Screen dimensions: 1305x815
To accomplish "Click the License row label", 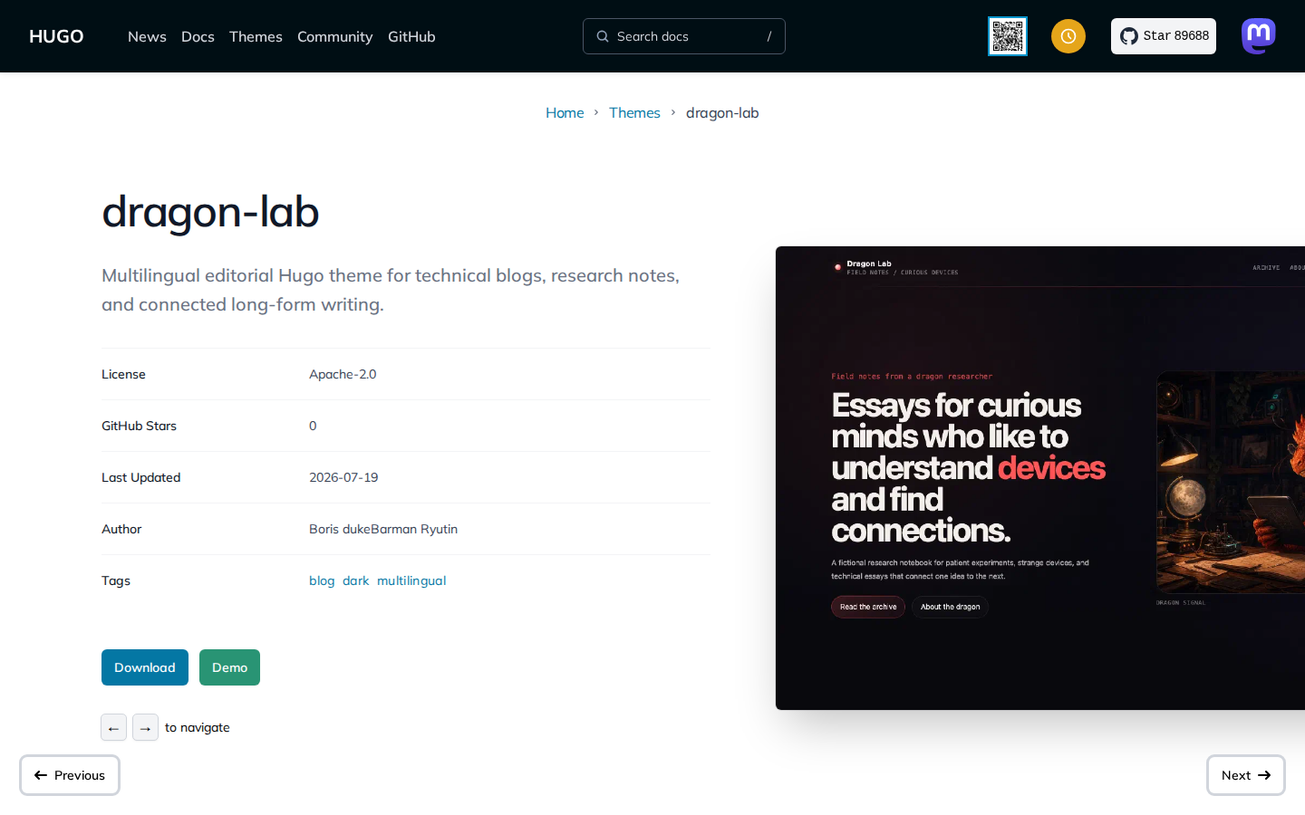I will 123,374.
